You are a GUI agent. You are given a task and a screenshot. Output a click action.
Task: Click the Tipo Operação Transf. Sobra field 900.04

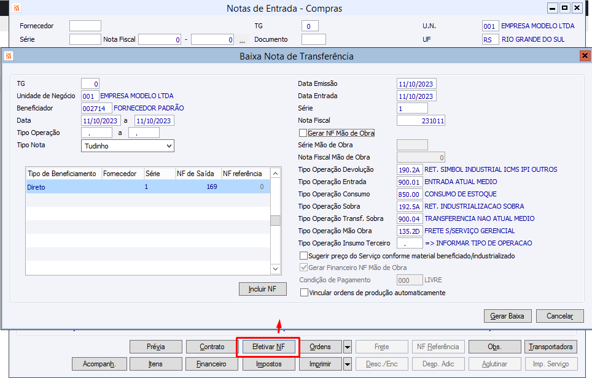(x=410, y=219)
